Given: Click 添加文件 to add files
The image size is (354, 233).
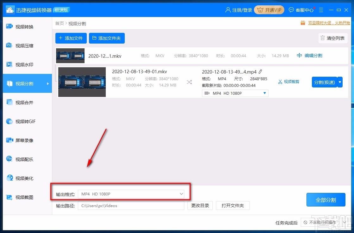Looking at the screenshot, I should (71, 38).
